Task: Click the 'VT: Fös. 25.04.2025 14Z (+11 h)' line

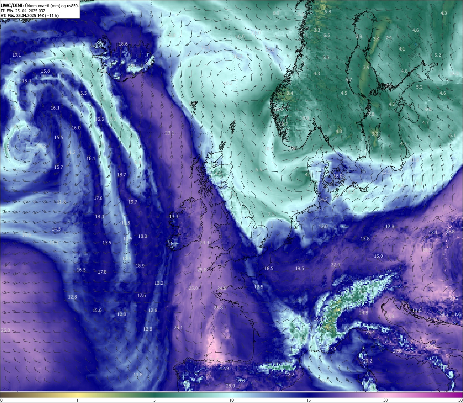Action: point(30,16)
